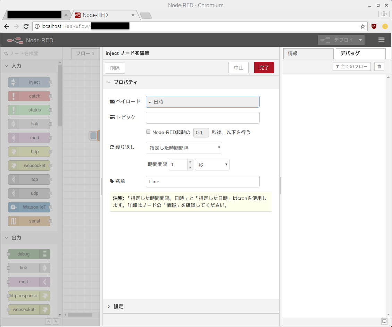Select the tcp node in palette
Image resolution: width=392 pixels, height=327 pixels.
click(29, 179)
